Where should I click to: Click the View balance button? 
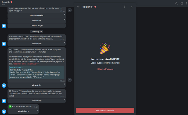click(23, 112)
